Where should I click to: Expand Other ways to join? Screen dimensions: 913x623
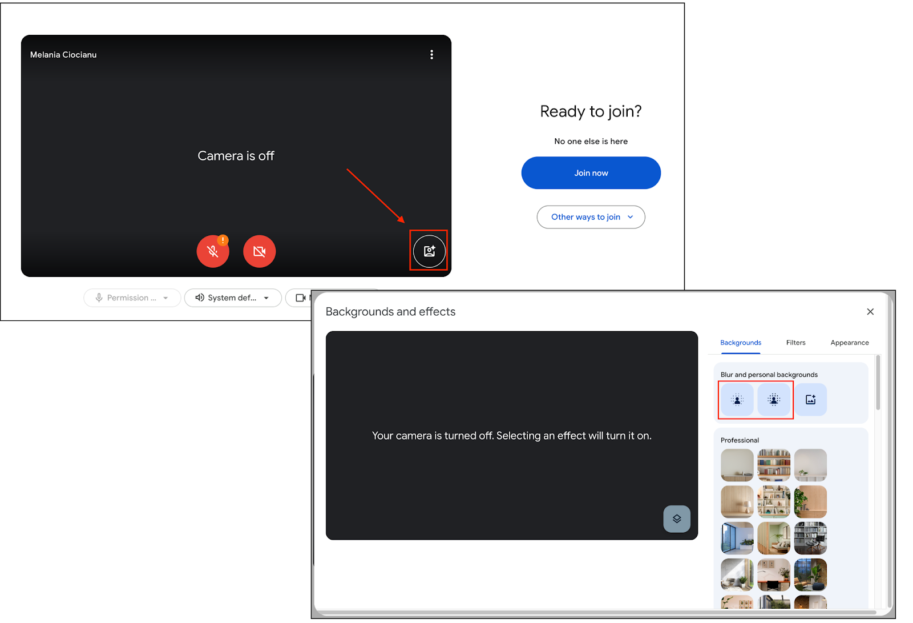pos(591,217)
